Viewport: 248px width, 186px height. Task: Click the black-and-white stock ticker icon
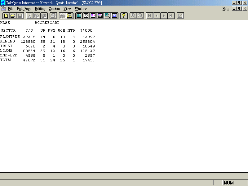coord(86,16)
